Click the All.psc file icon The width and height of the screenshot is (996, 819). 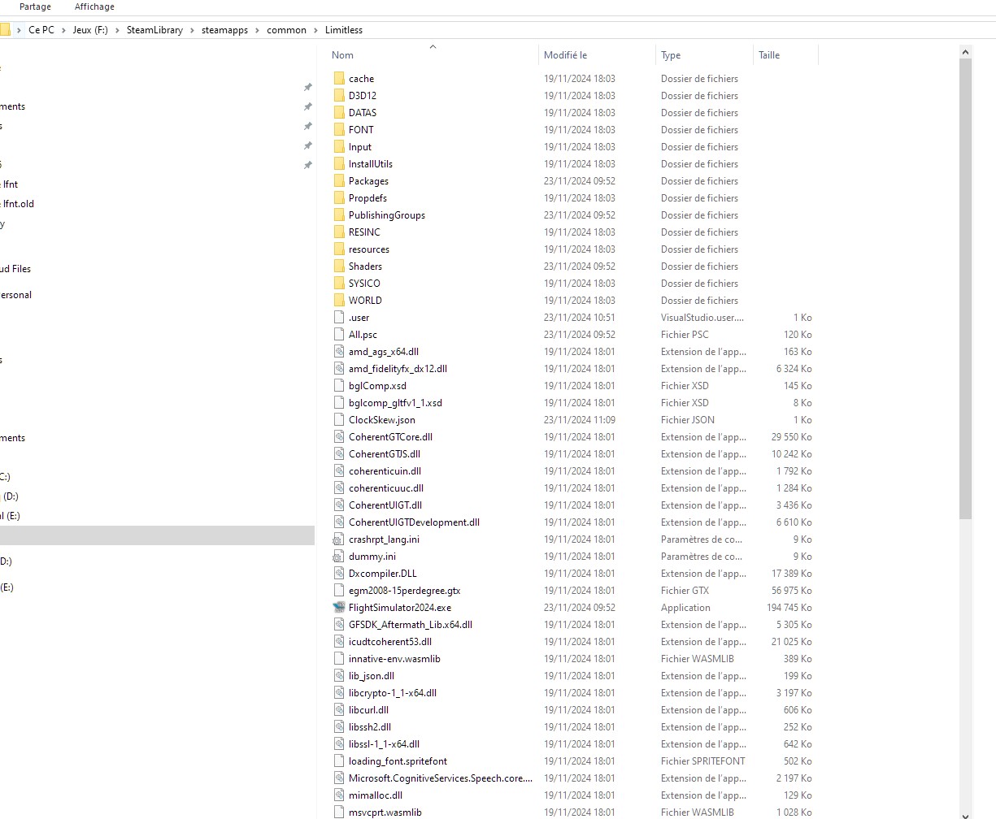pyautogui.click(x=339, y=335)
